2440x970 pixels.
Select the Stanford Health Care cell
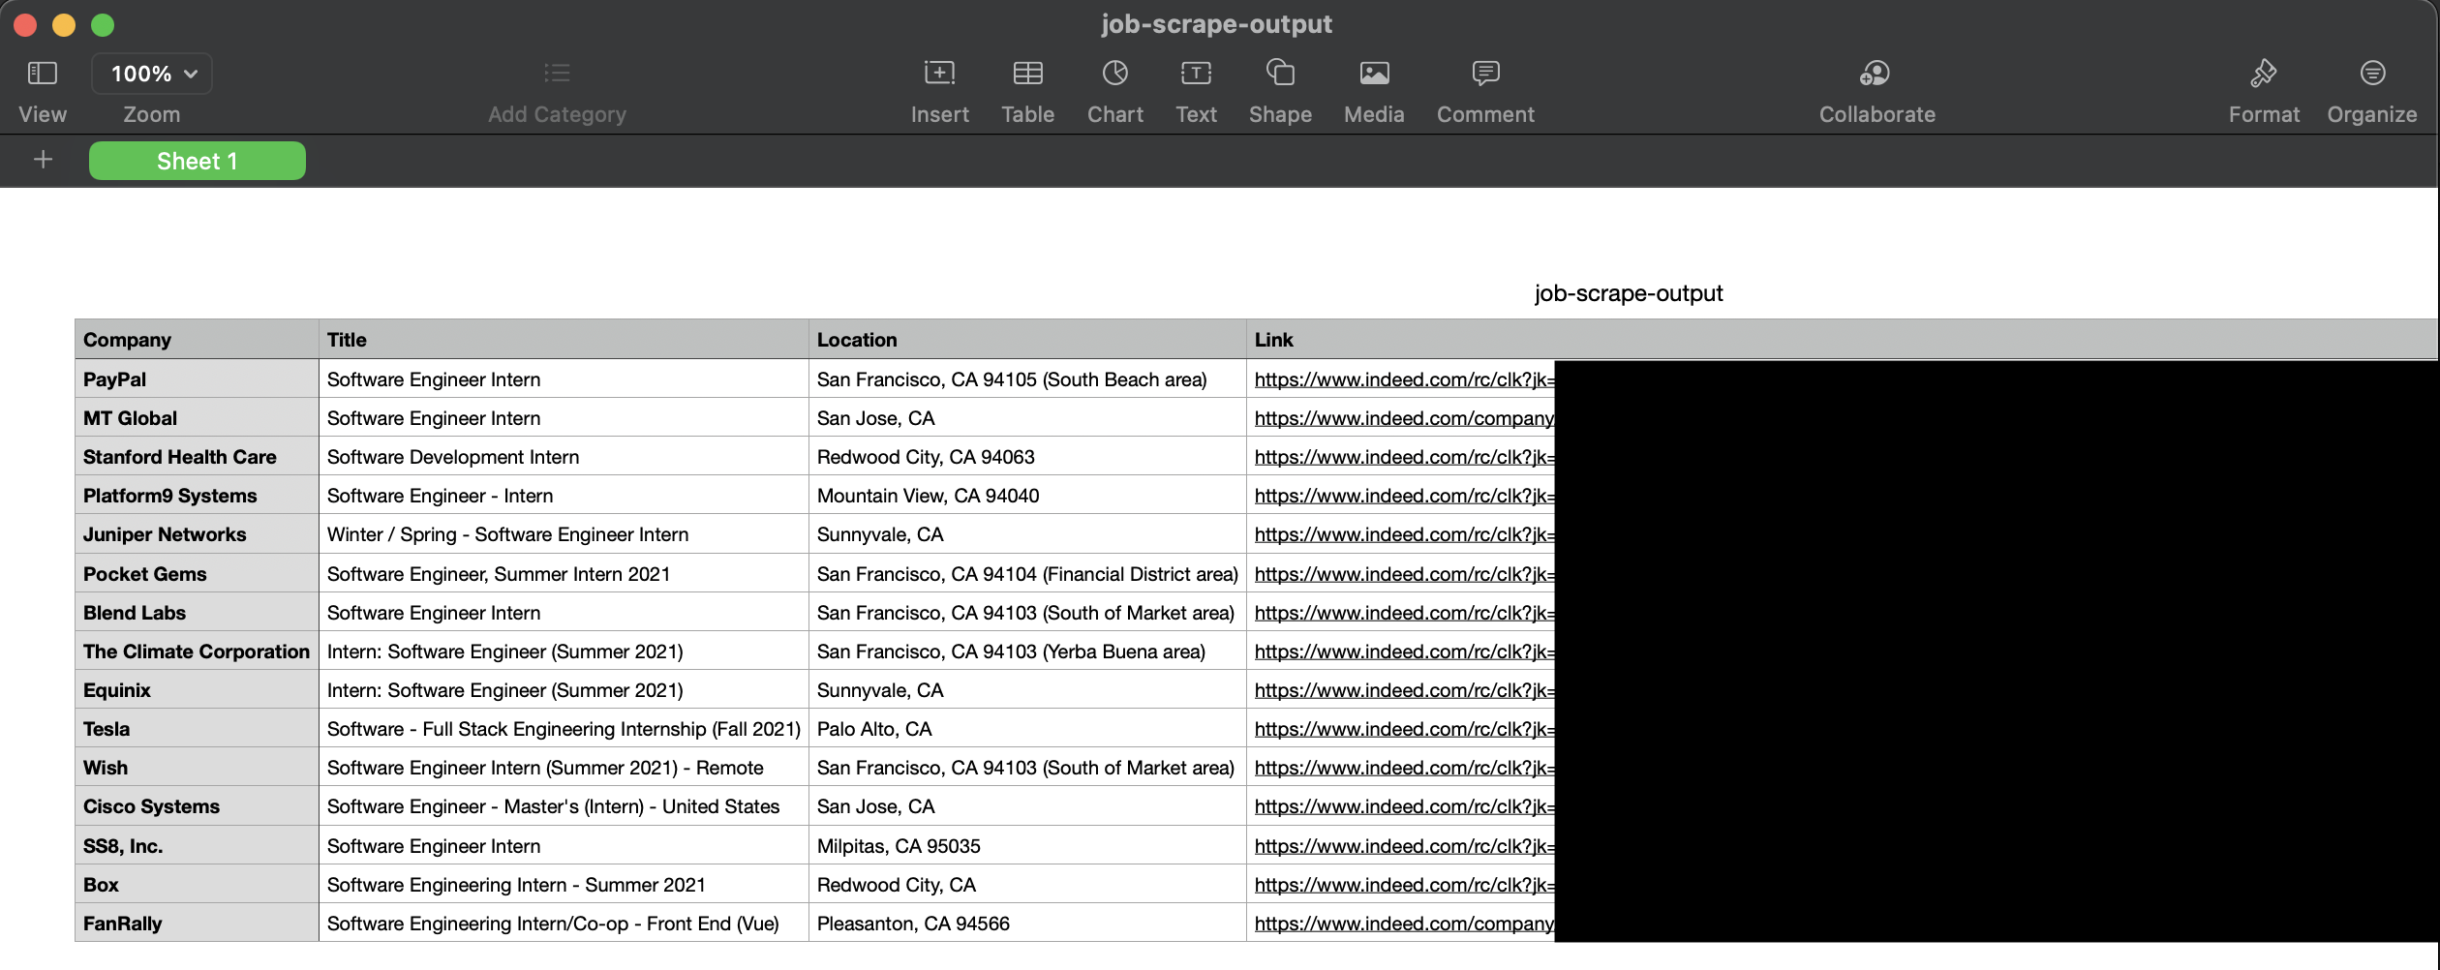pos(197,457)
